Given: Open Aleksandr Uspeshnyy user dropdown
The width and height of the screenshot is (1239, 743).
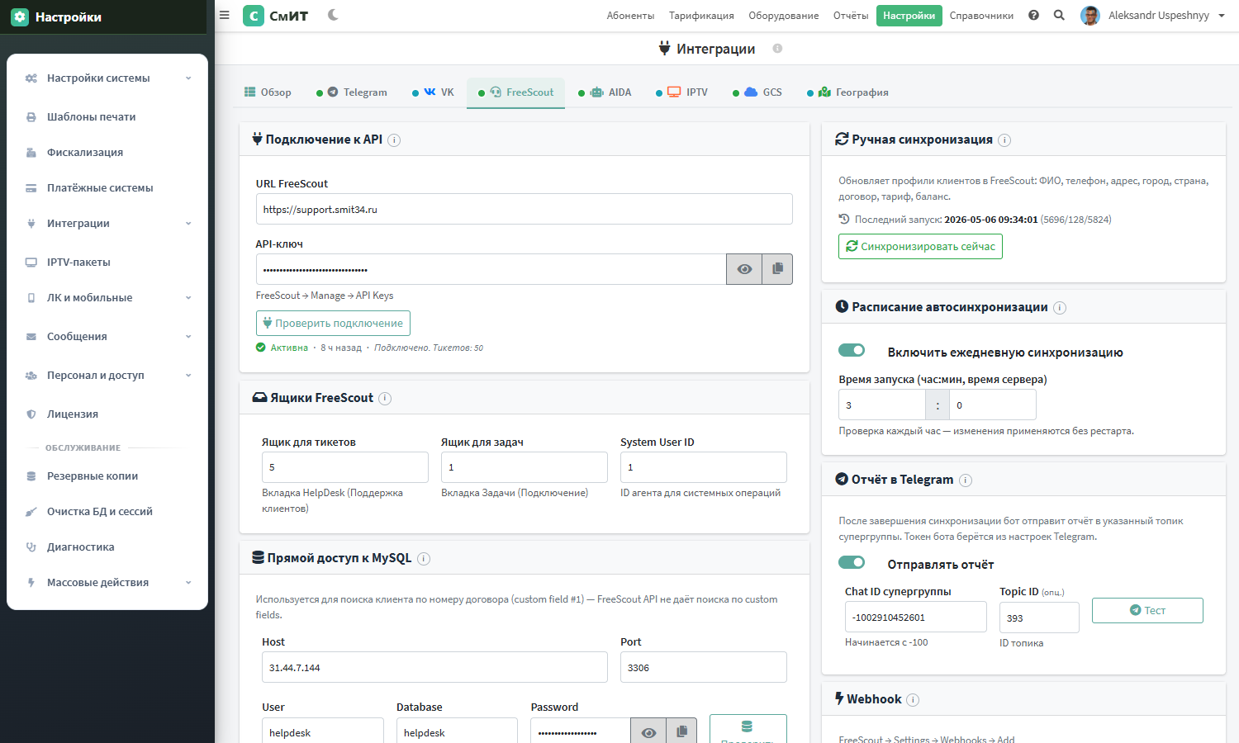Looking at the screenshot, I should [1153, 16].
